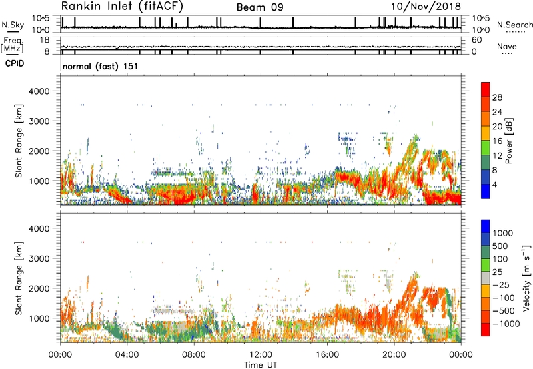Click the Power color bar blue segment
This screenshot has height=369, width=533.
(x=486, y=191)
